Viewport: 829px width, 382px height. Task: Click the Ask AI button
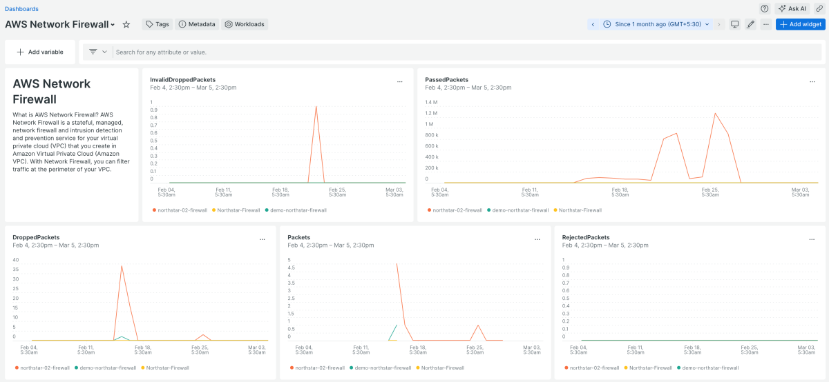[792, 9]
